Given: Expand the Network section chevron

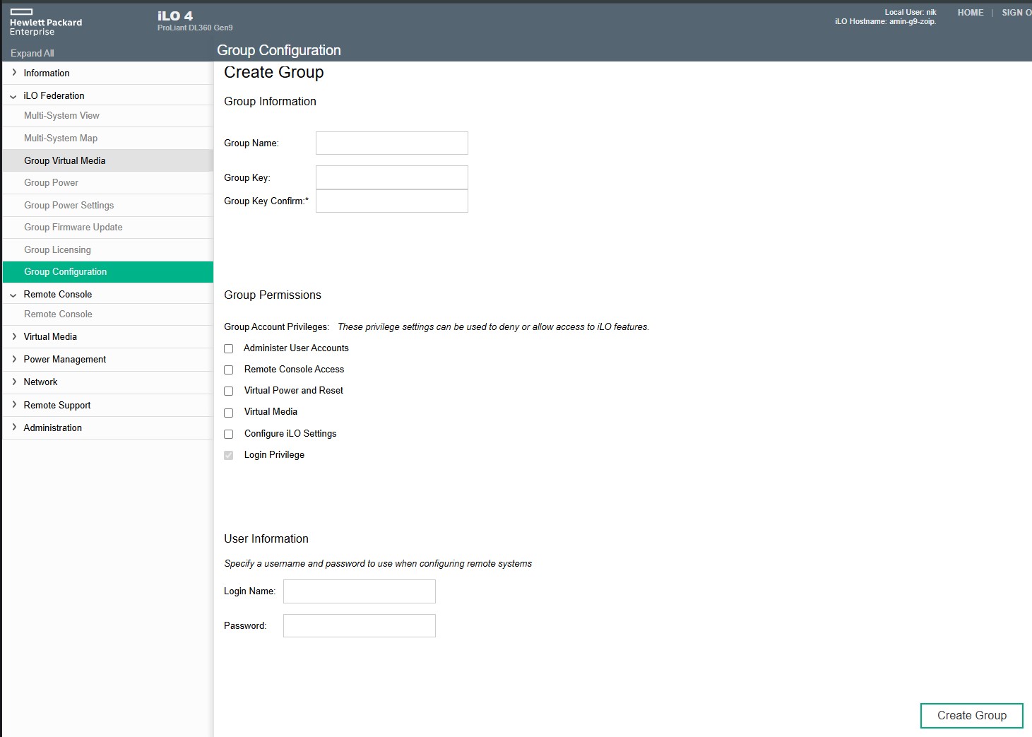Looking at the screenshot, I should pos(14,382).
